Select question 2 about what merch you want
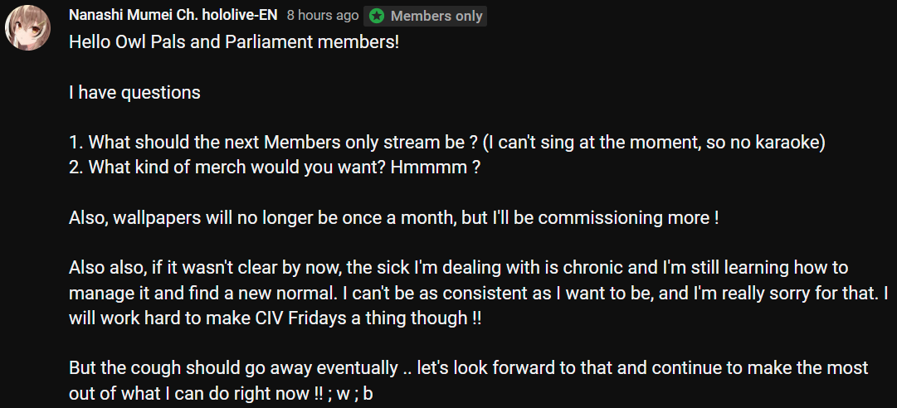 coord(274,168)
